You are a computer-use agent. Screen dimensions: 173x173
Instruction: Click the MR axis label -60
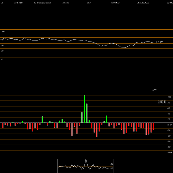169,142
